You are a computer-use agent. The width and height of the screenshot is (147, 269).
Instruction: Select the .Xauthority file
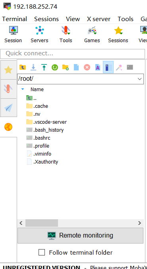(43, 162)
